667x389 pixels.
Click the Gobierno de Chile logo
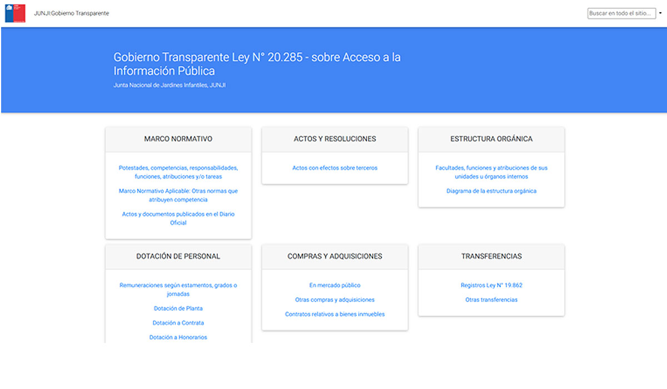coord(15,13)
